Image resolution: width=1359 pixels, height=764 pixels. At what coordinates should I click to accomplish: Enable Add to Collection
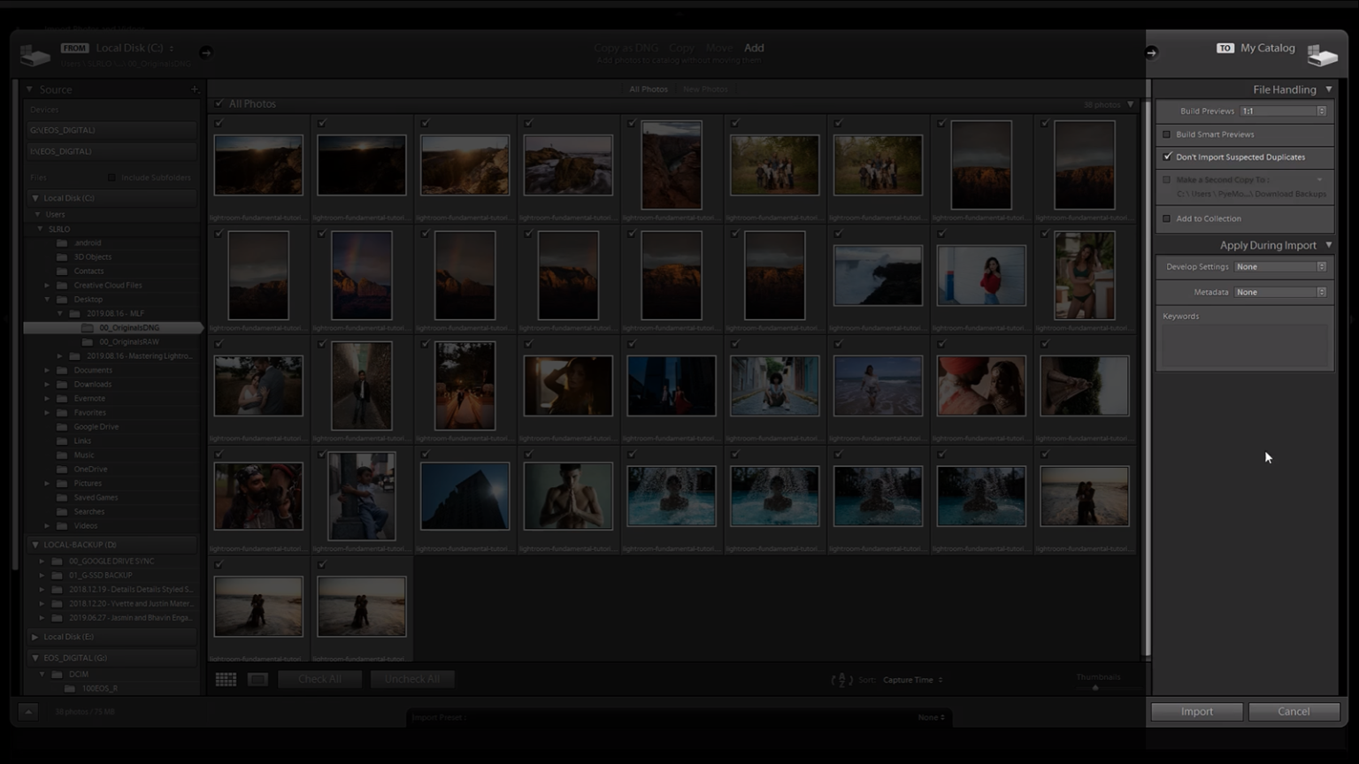coord(1167,218)
